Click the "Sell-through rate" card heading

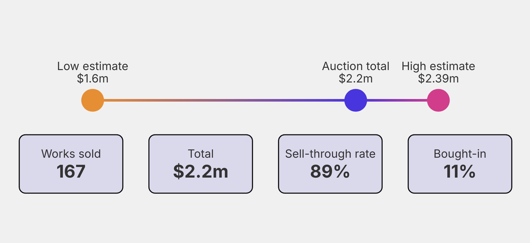tap(330, 154)
